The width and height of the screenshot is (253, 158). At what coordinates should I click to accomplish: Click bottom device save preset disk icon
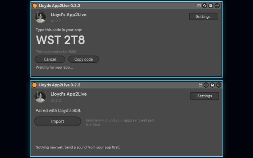(x=212, y=85)
